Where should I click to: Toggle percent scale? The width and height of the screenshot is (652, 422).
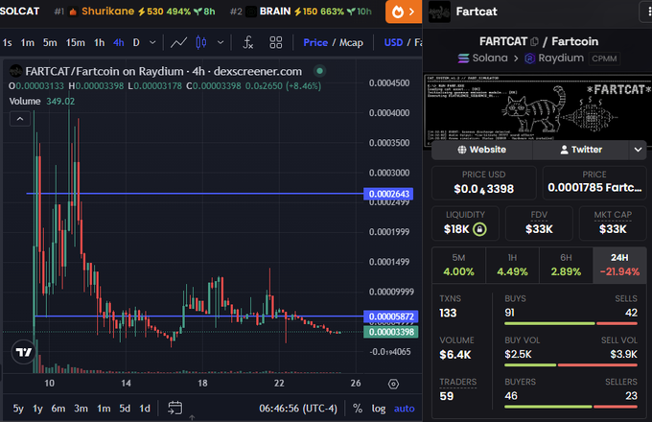(x=358, y=409)
